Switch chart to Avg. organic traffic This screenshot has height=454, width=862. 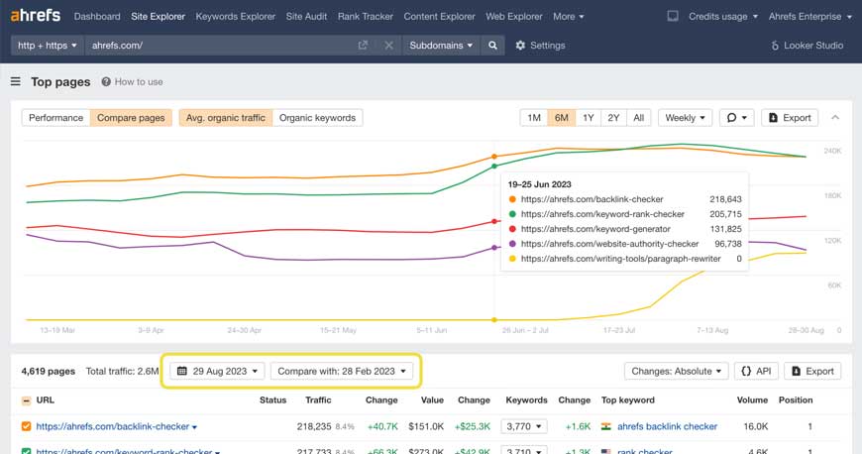pos(225,118)
